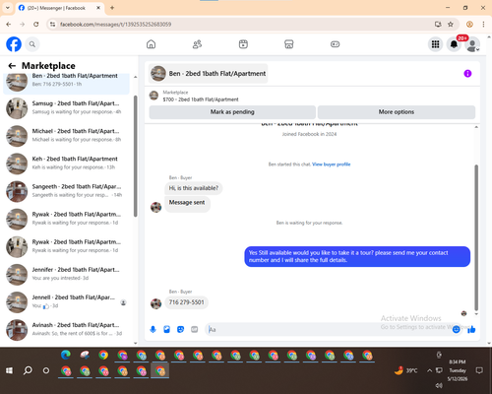Screen dimensions: 492x394
Task: View site information icon in address bar
Action: tap(52, 25)
